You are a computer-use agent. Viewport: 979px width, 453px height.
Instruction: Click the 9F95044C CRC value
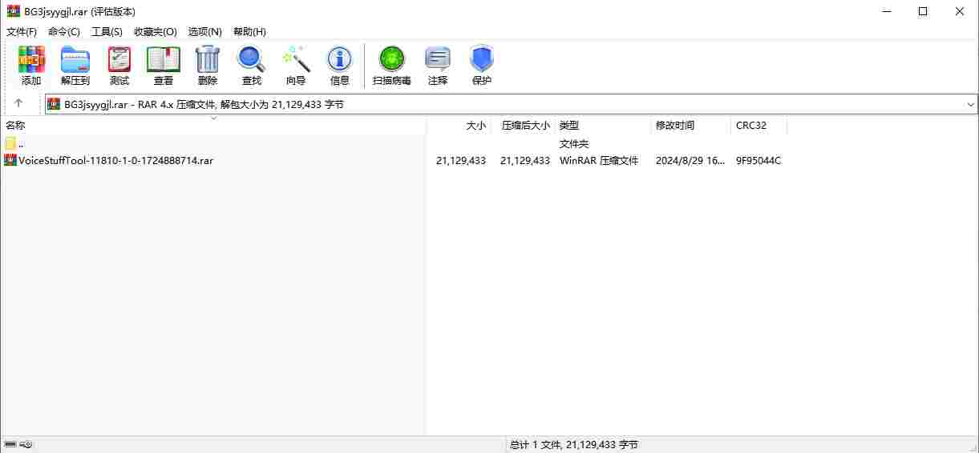click(759, 160)
